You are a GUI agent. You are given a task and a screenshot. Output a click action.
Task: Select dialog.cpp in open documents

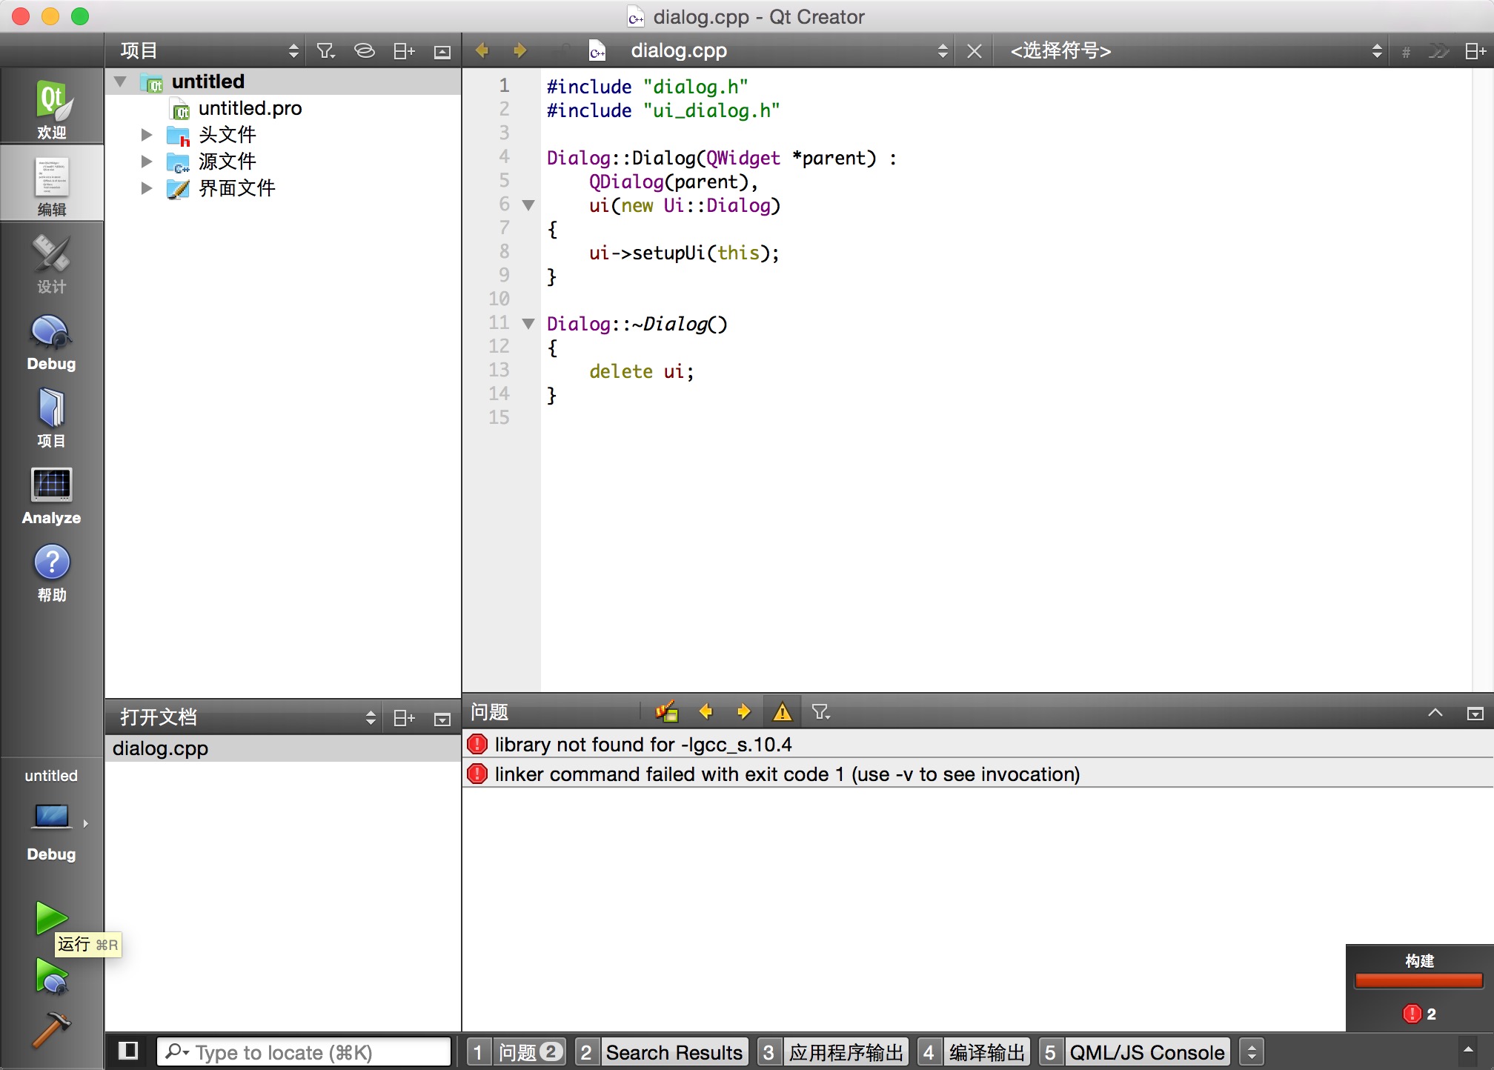pyautogui.click(x=283, y=748)
